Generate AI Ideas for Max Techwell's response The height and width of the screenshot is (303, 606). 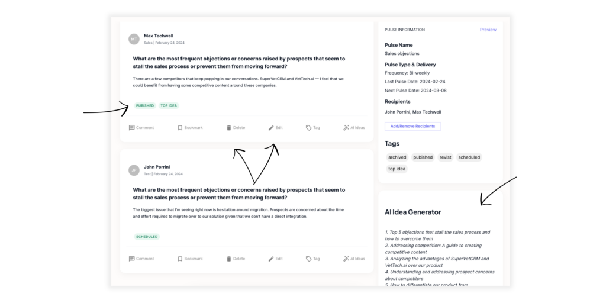(x=354, y=128)
